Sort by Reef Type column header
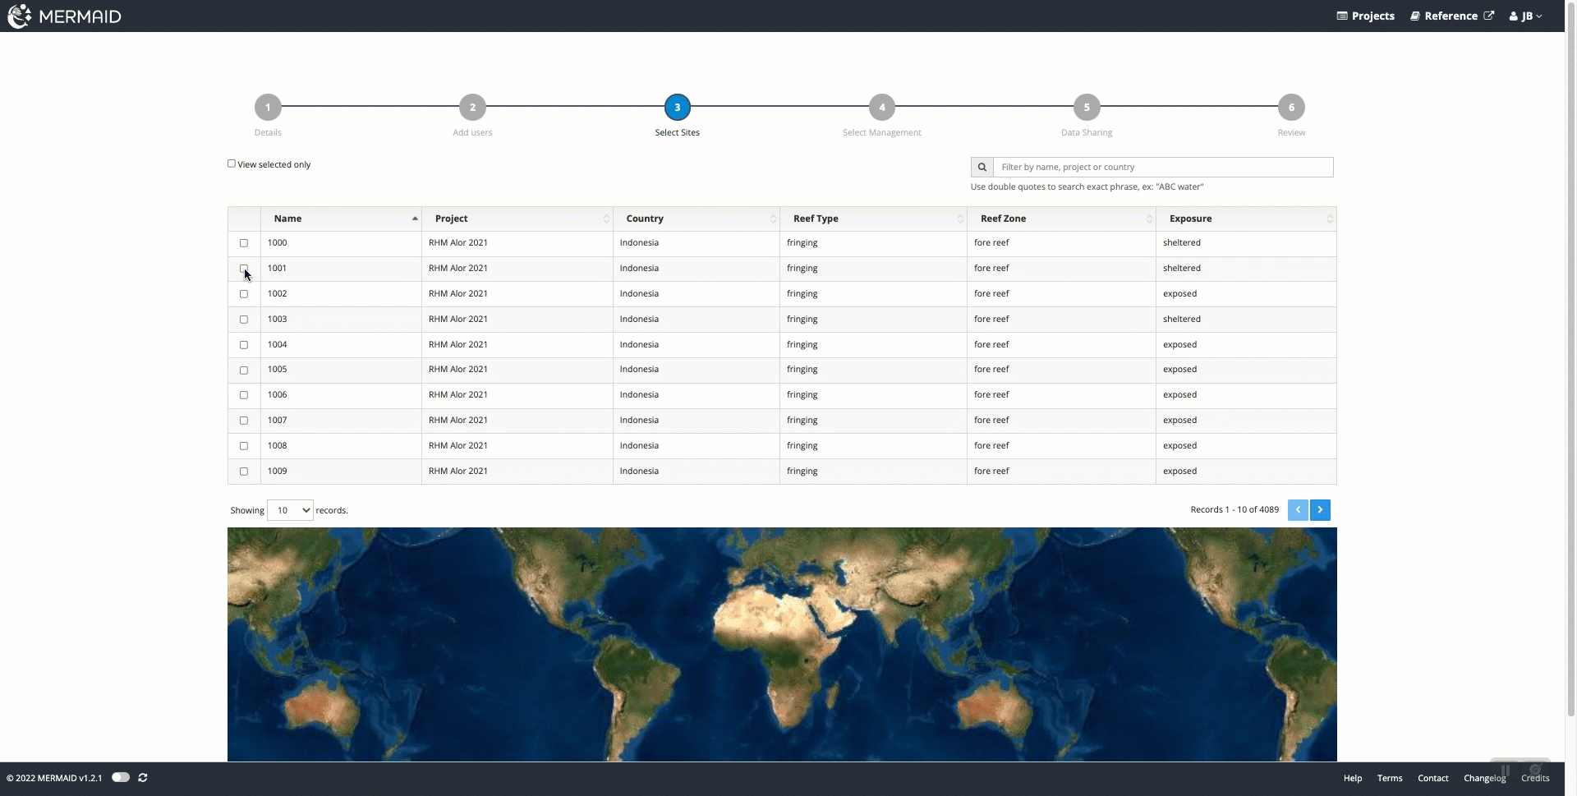This screenshot has width=1577, height=796. click(816, 219)
